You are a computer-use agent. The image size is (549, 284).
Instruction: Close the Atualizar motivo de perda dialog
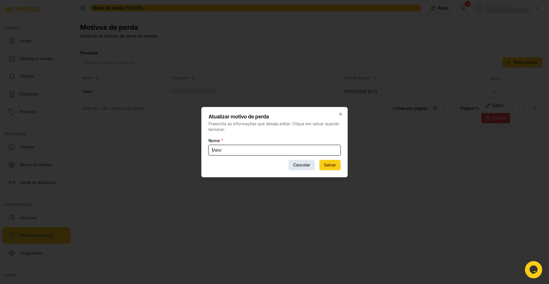pyautogui.click(x=341, y=114)
